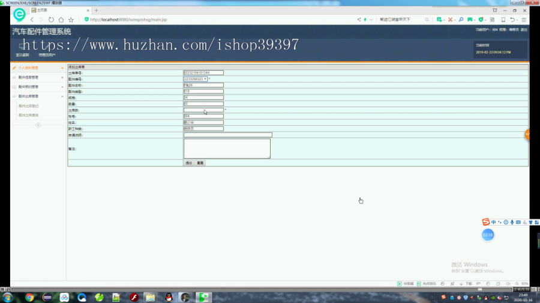Image resolution: width=540 pixels, height=303 pixels.
Task: Click the 显示桌面 header menu item
Action: (x=22, y=55)
